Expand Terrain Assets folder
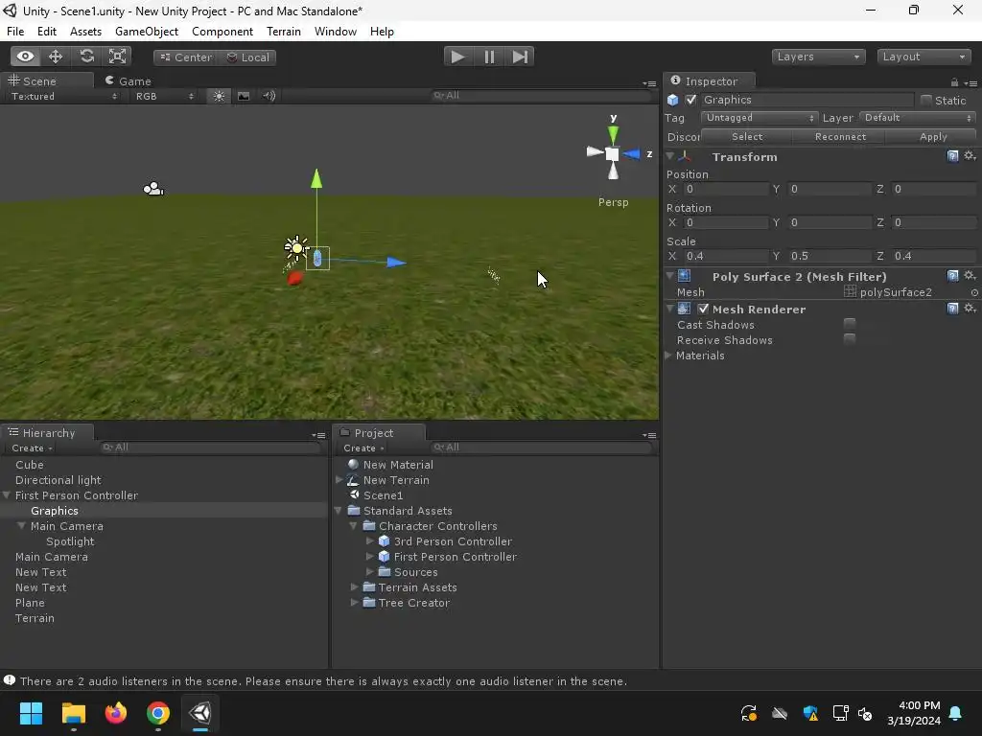 tap(354, 587)
